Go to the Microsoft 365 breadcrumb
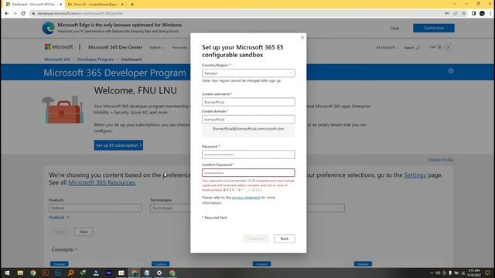Image resolution: width=495 pixels, height=278 pixels. point(57,59)
